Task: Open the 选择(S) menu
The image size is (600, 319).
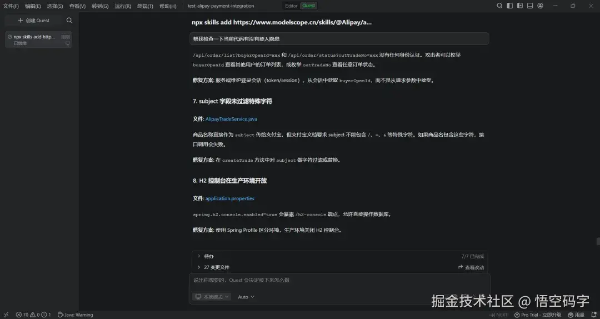Action: [54, 6]
